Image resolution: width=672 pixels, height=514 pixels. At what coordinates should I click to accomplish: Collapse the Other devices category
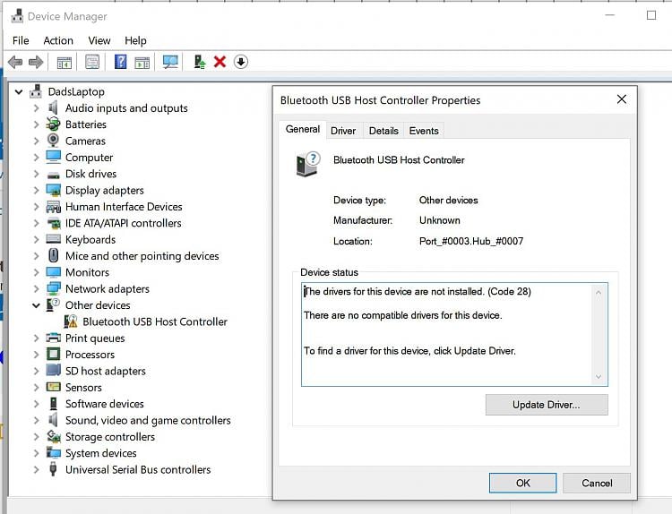point(37,305)
